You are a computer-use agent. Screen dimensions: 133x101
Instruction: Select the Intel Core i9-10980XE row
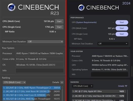point(32,95)
